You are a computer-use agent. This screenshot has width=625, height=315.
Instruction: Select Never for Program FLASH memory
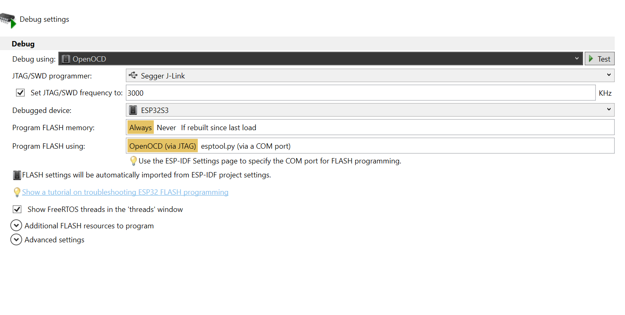(166, 128)
